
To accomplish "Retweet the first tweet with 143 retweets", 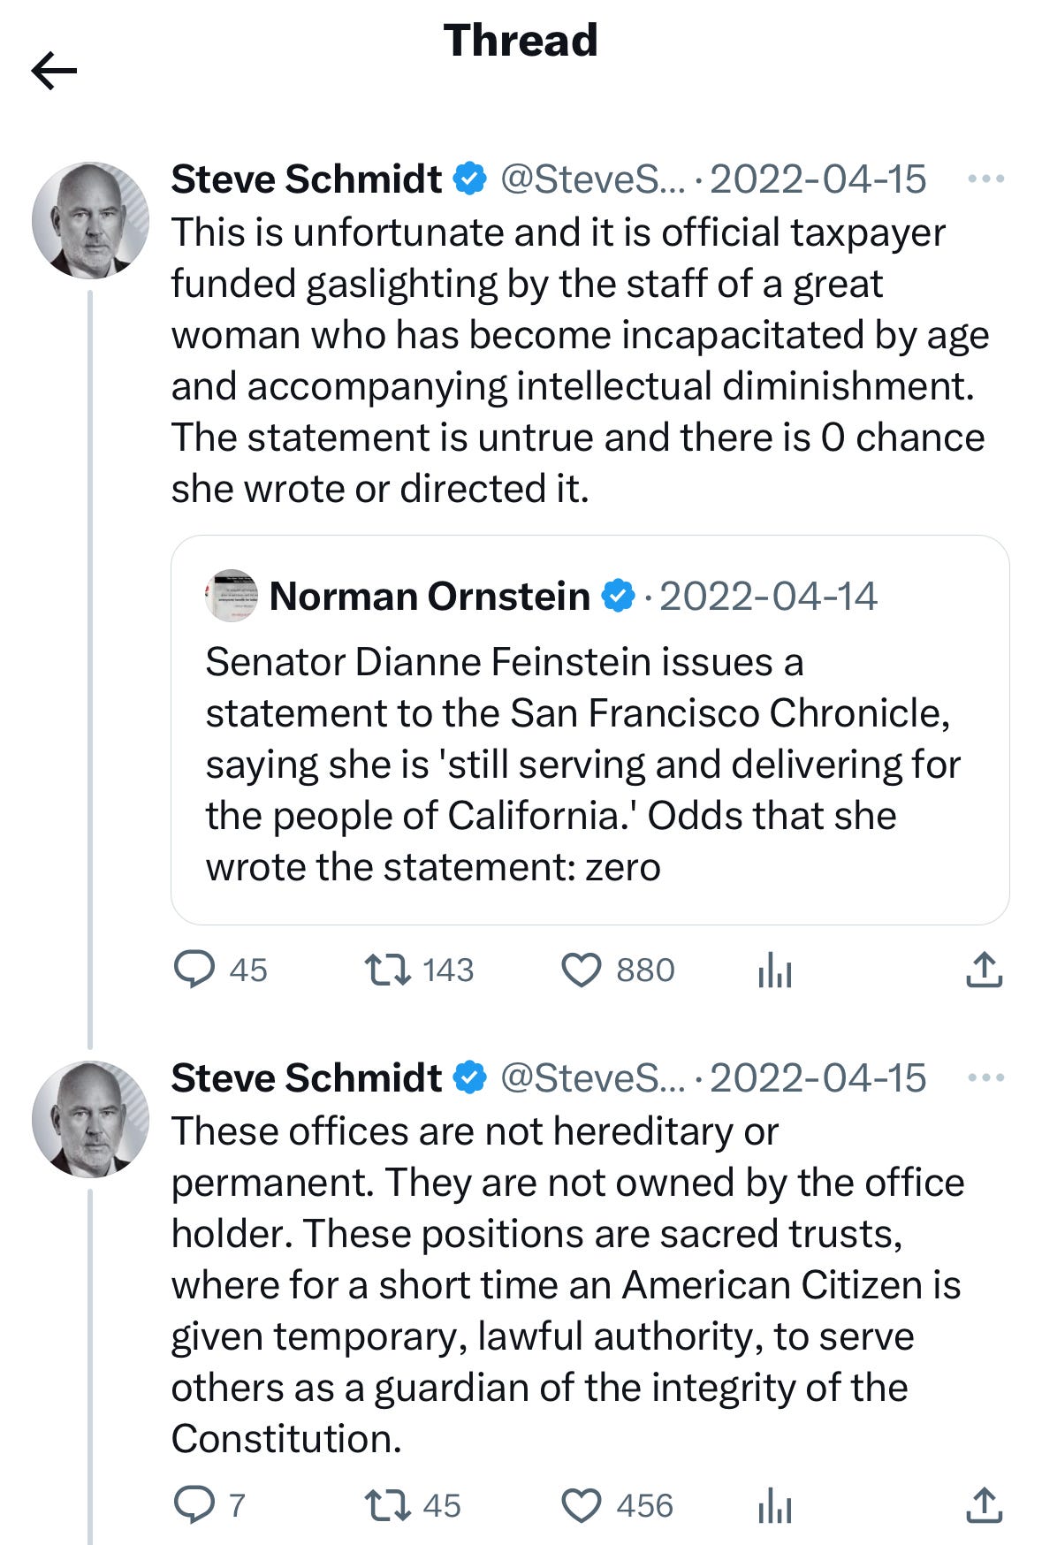I will pos(388,970).
